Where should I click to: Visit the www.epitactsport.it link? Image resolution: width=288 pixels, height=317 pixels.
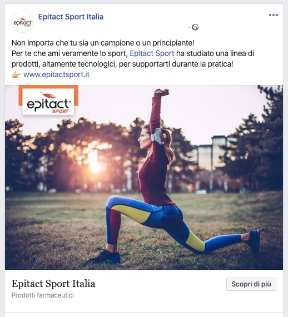[57, 74]
